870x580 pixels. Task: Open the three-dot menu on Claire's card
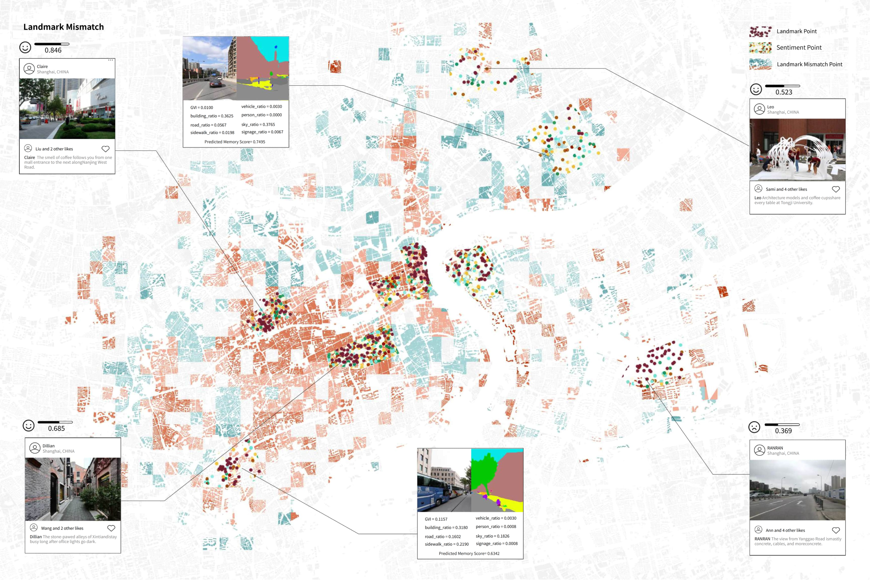coord(110,60)
